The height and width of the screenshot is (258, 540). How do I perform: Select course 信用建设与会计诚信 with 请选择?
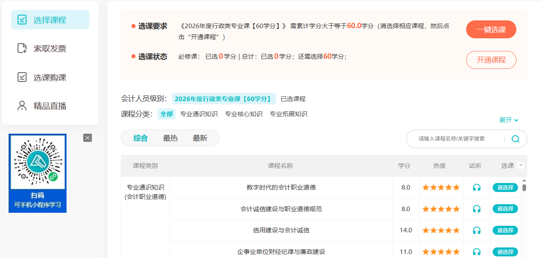[505, 230]
